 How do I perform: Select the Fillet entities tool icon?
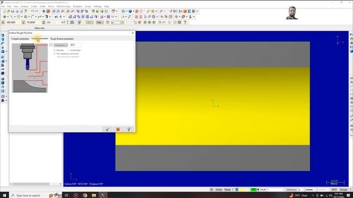pos(33,17)
